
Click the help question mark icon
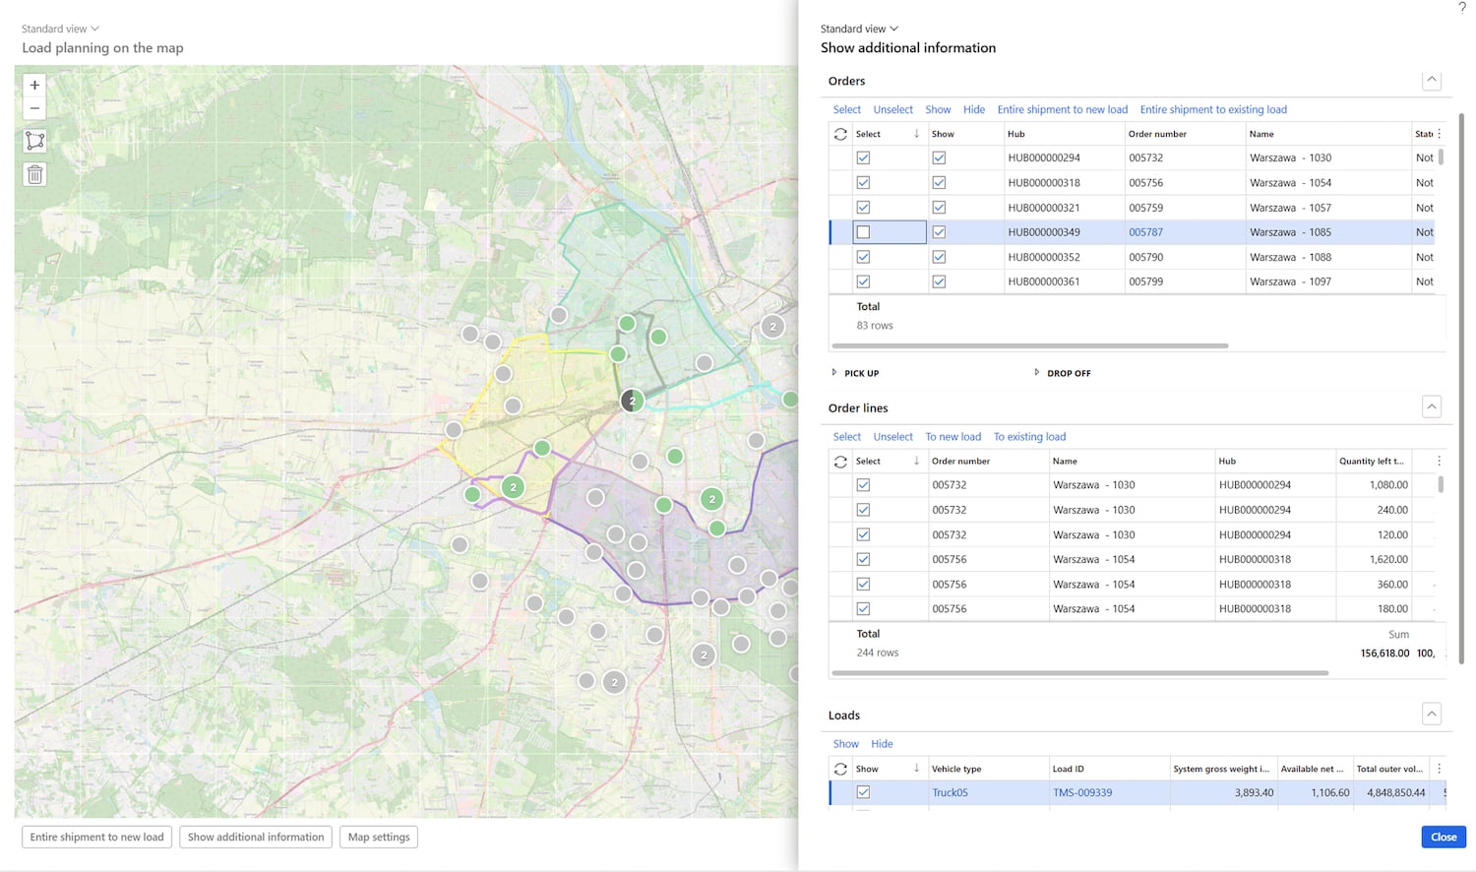(x=1461, y=8)
